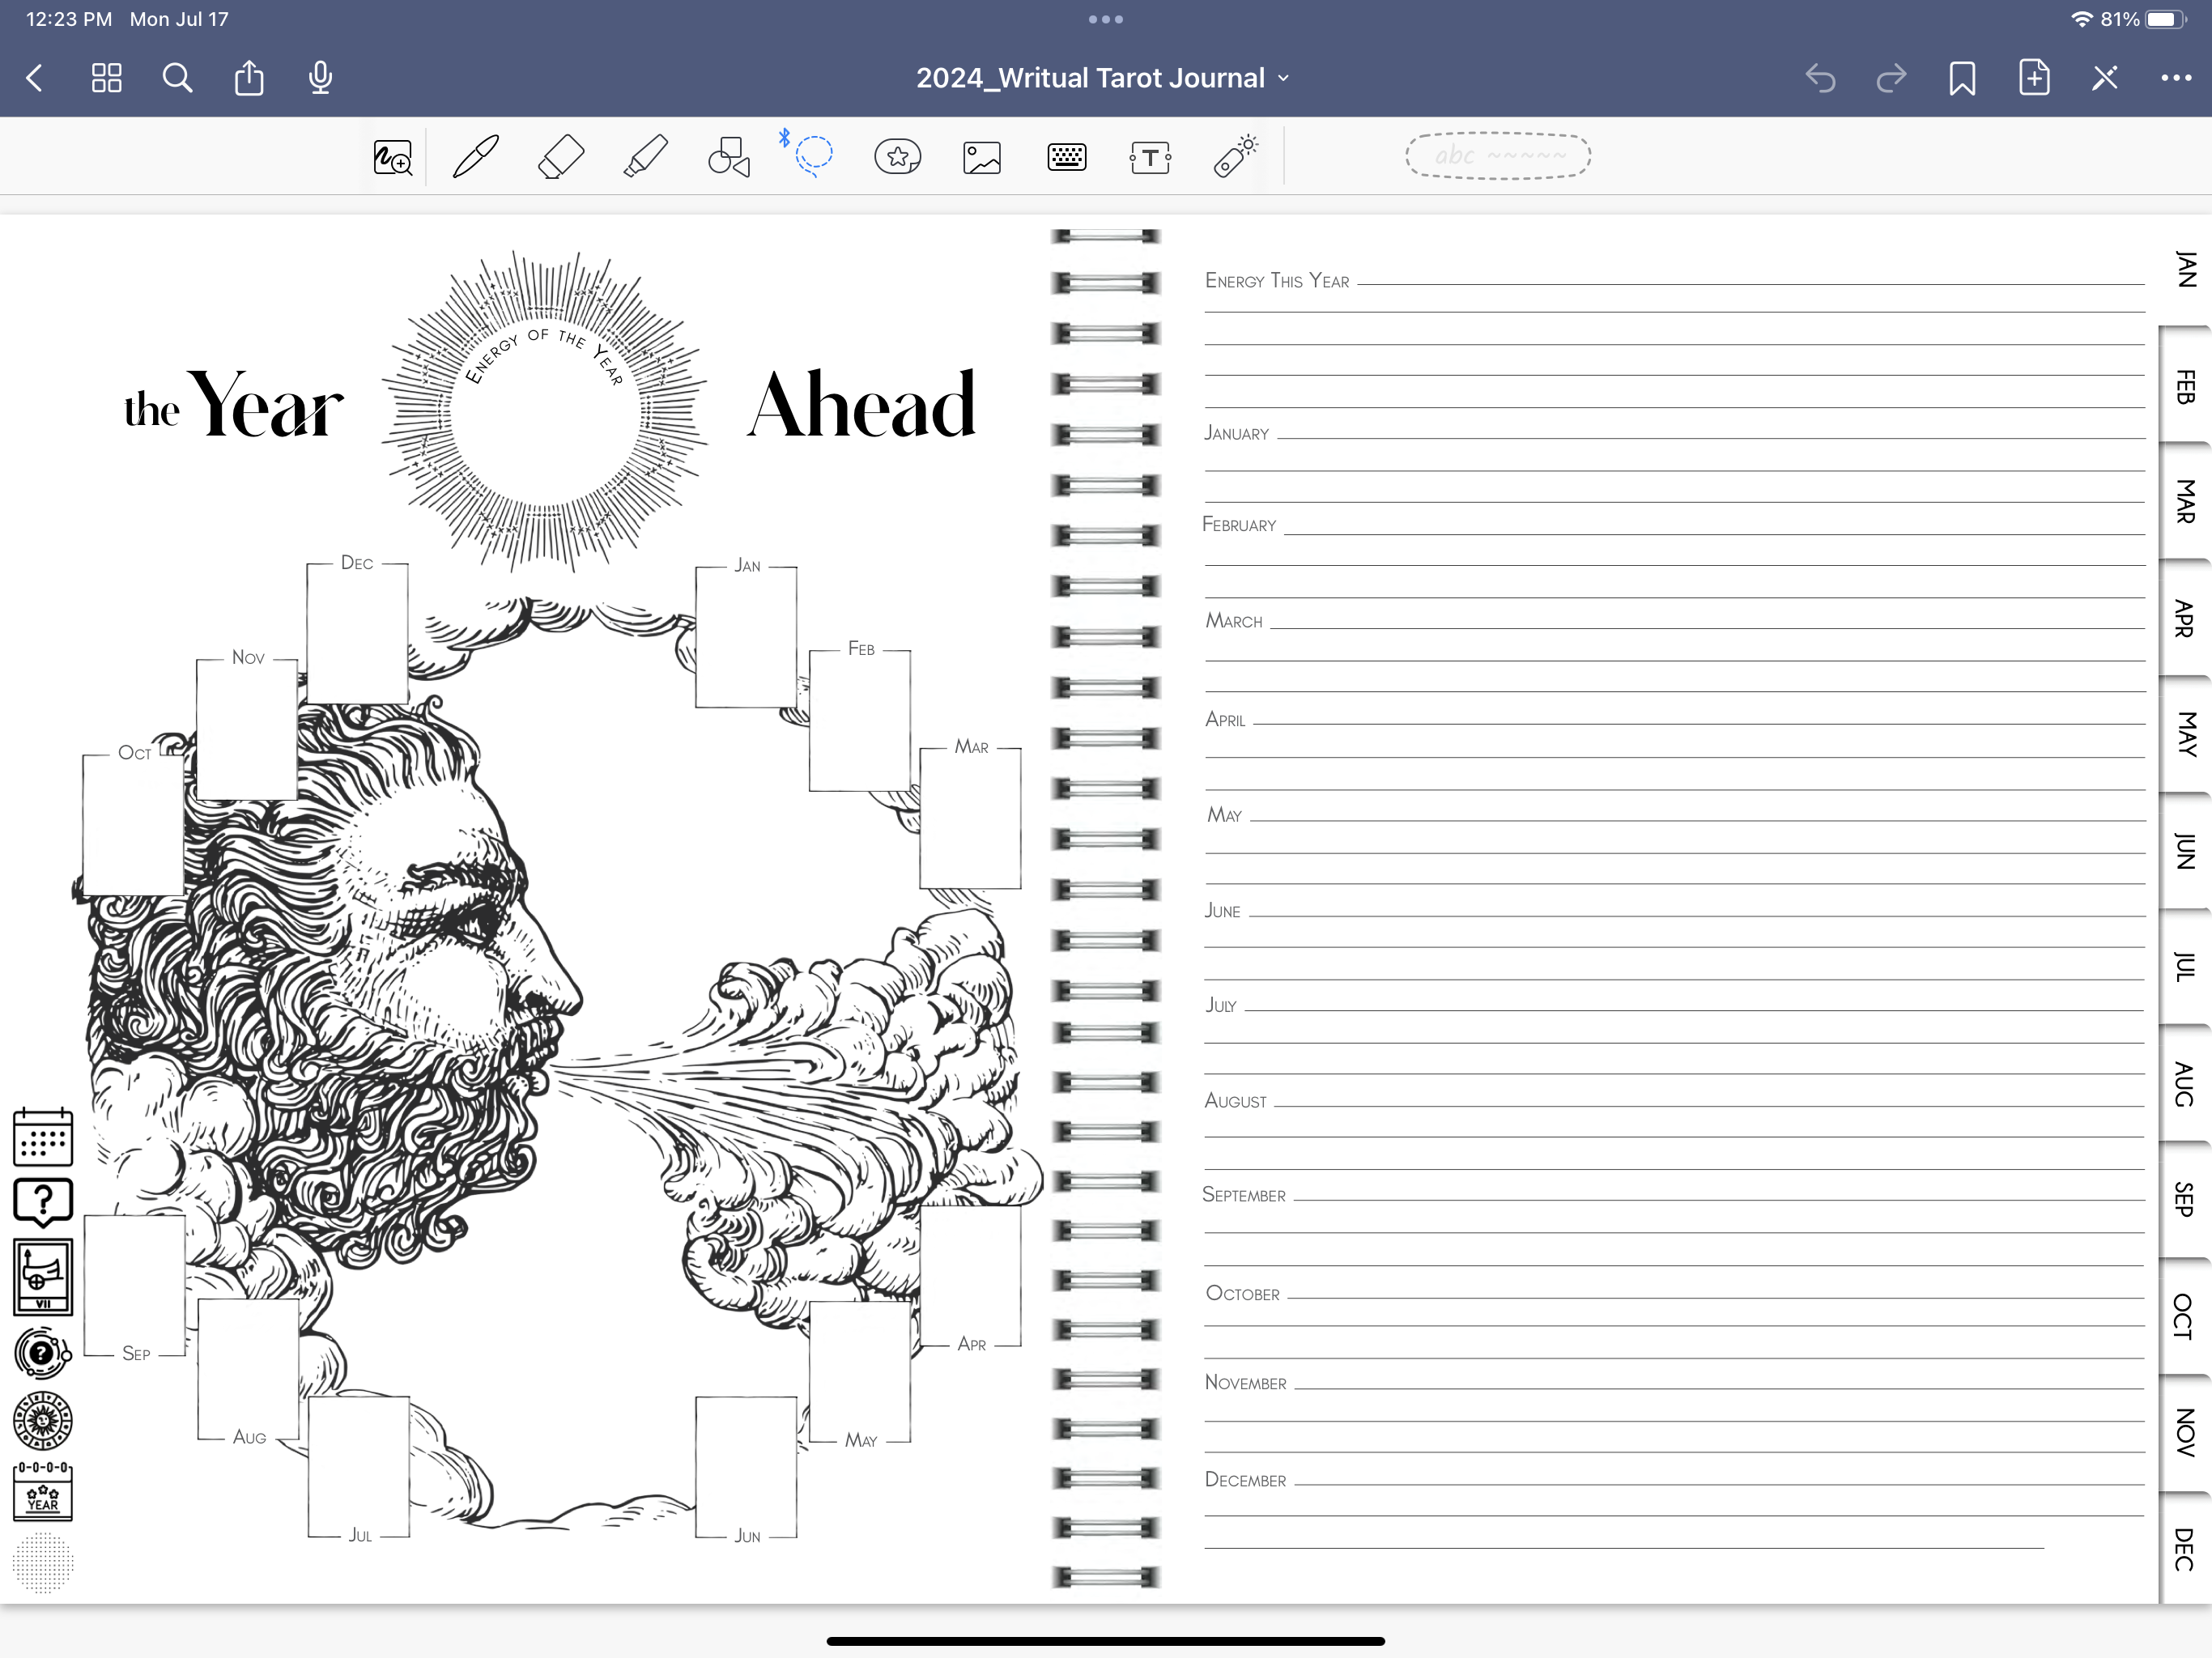
Task: Bookmark the current page
Action: [1962, 78]
